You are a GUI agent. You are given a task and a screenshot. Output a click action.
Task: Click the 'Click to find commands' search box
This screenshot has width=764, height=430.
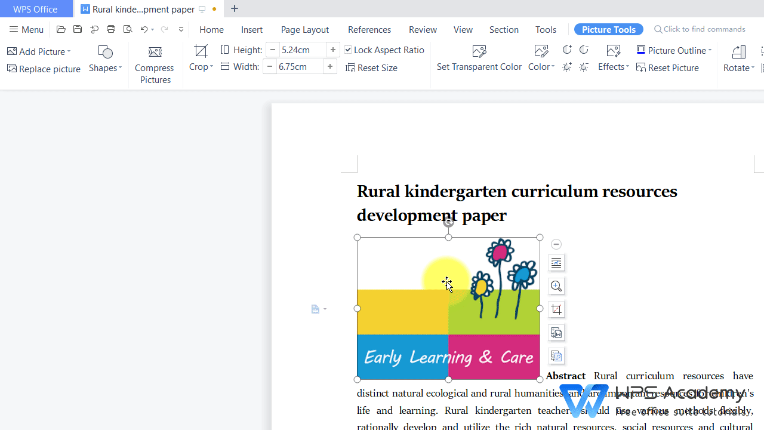[700, 29]
